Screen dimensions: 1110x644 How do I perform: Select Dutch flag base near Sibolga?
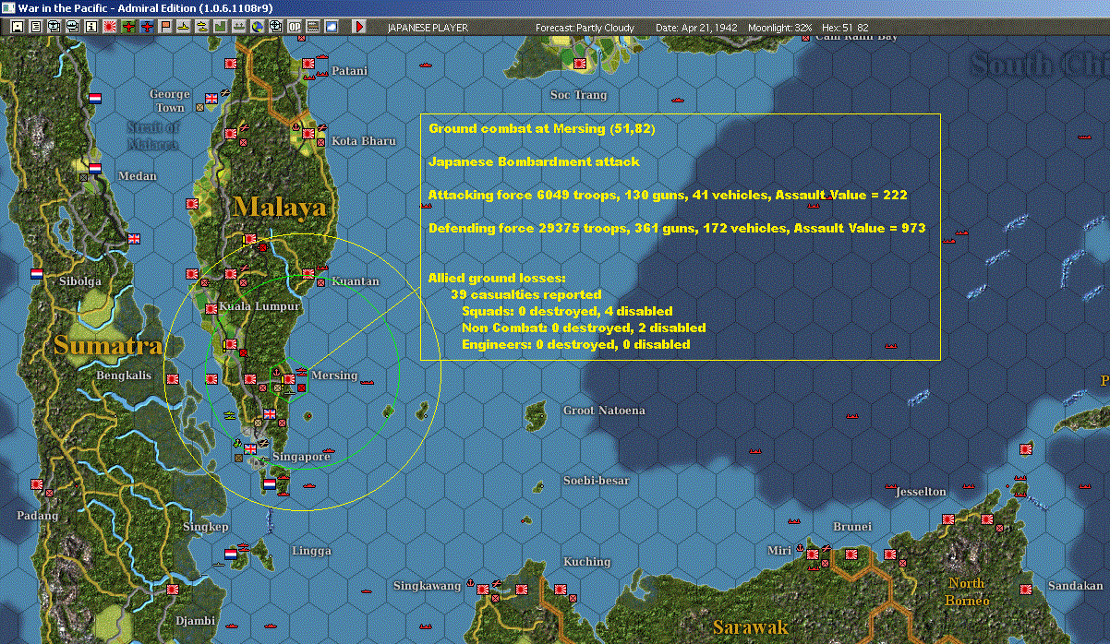(37, 274)
